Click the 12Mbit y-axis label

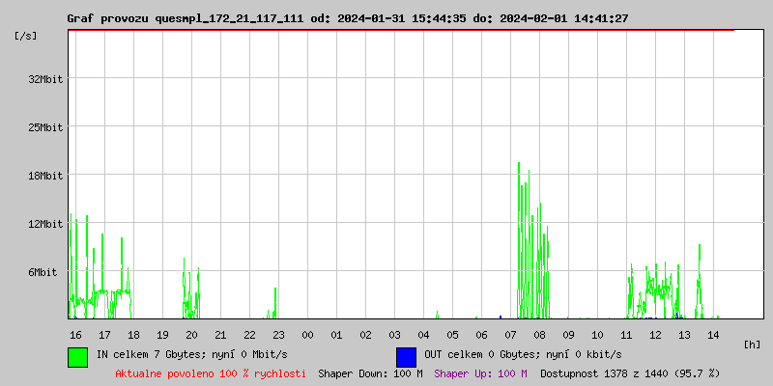tap(45, 224)
